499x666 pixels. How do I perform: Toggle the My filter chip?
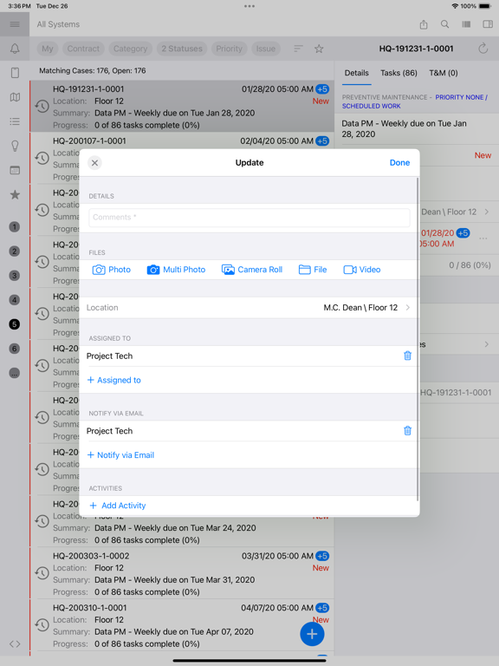(x=48, y=49)
